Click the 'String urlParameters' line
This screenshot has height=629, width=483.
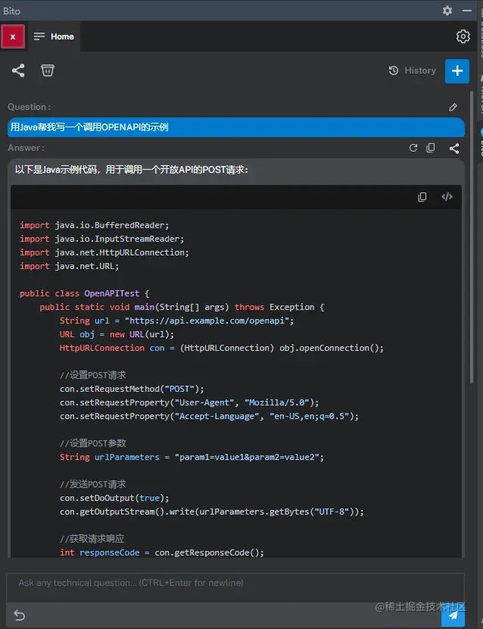coord(192,457)
